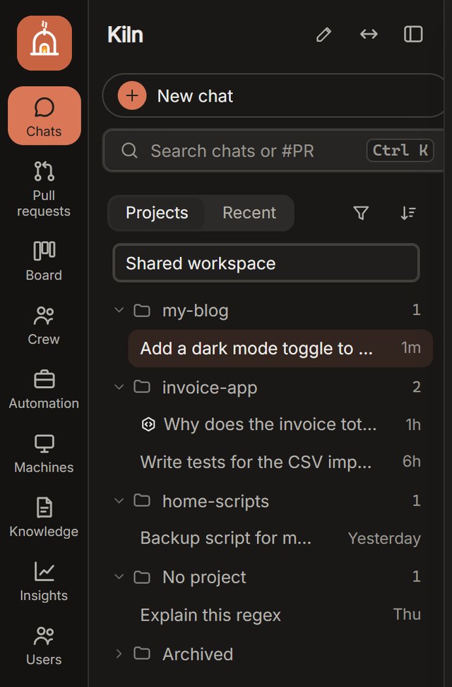The height and width of the screenshot is (687, 452).
Task: Open Write tests for the CSV imp... chat
Action: 280,462
